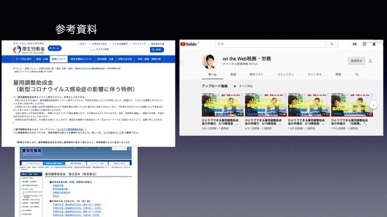Open YouTube notifications bell in header
Image resolution: width=387 pixels, height=217 pixels.
click(374, 44)
